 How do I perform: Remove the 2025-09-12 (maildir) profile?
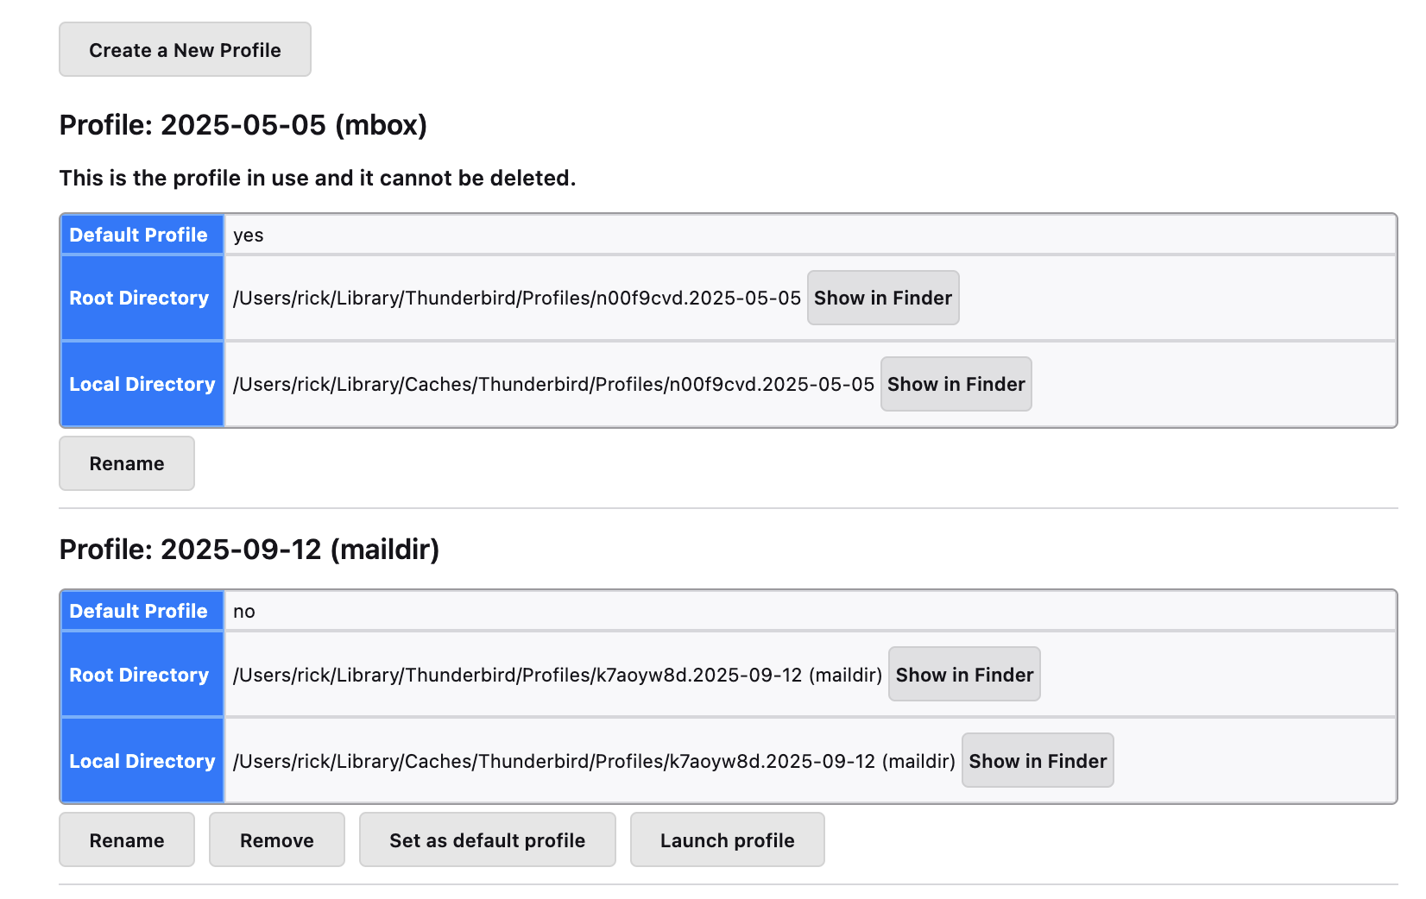[276, 840]
